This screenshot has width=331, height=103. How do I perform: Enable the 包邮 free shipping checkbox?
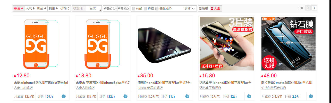pos(134,9)
